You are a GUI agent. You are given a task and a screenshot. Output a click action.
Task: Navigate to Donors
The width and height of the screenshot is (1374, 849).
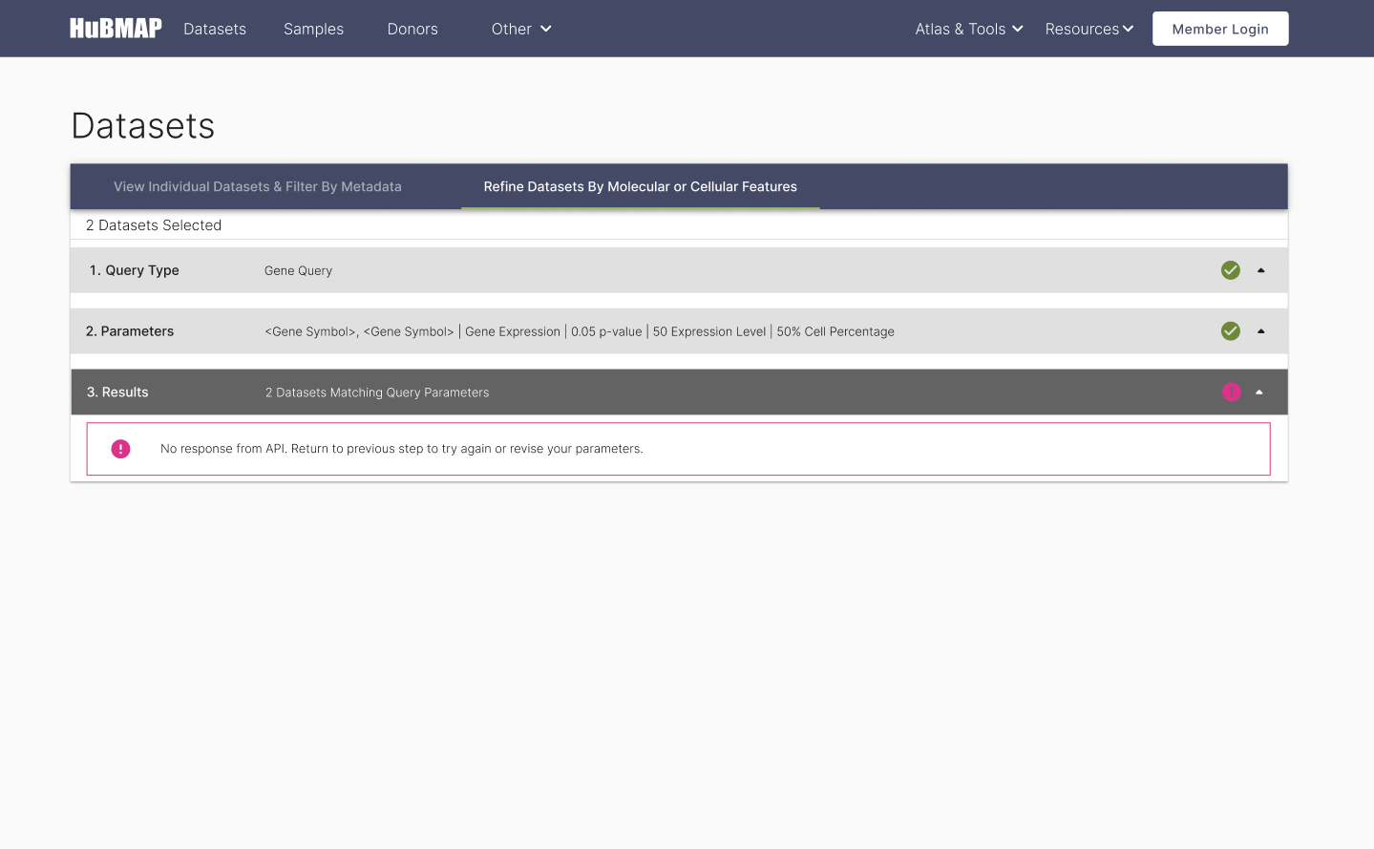click(412, 29)
